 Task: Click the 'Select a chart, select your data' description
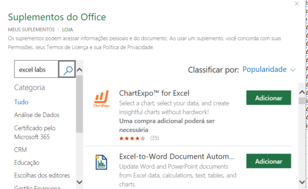pos(174,108)
